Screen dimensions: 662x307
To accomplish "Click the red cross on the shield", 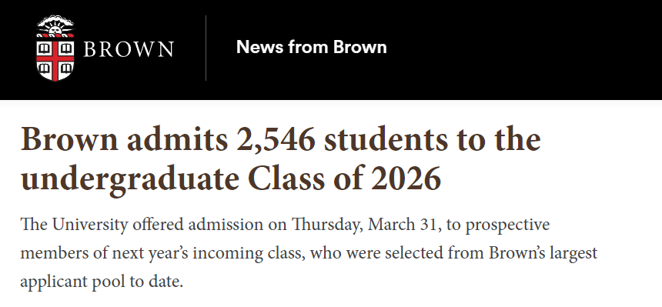I will point(55,59).
